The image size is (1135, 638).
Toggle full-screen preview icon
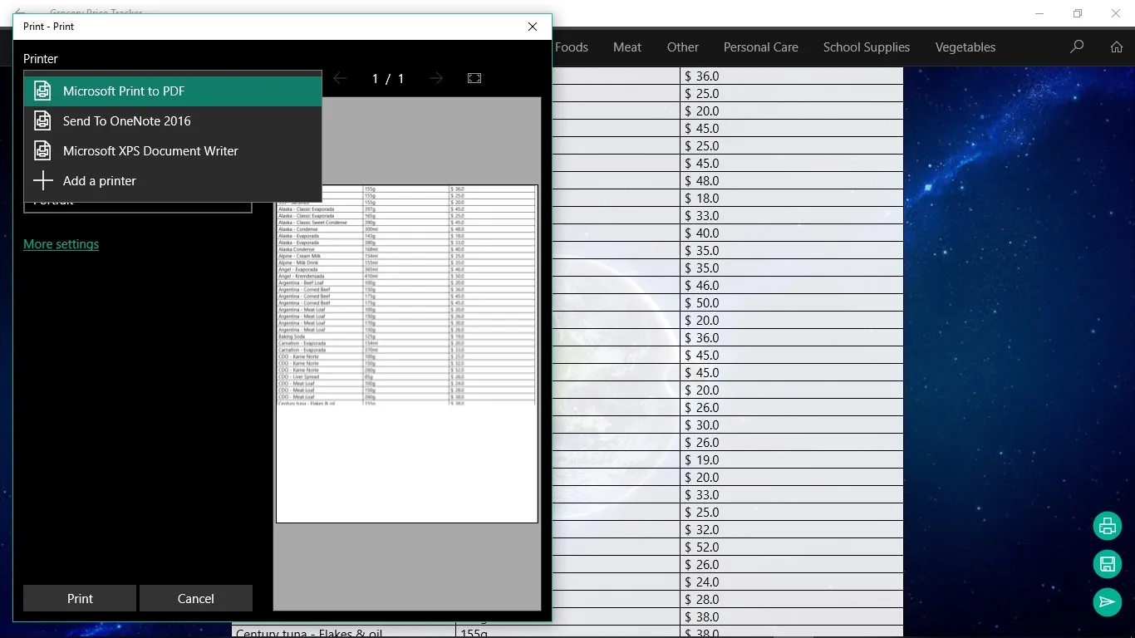[x=474, y=78]
